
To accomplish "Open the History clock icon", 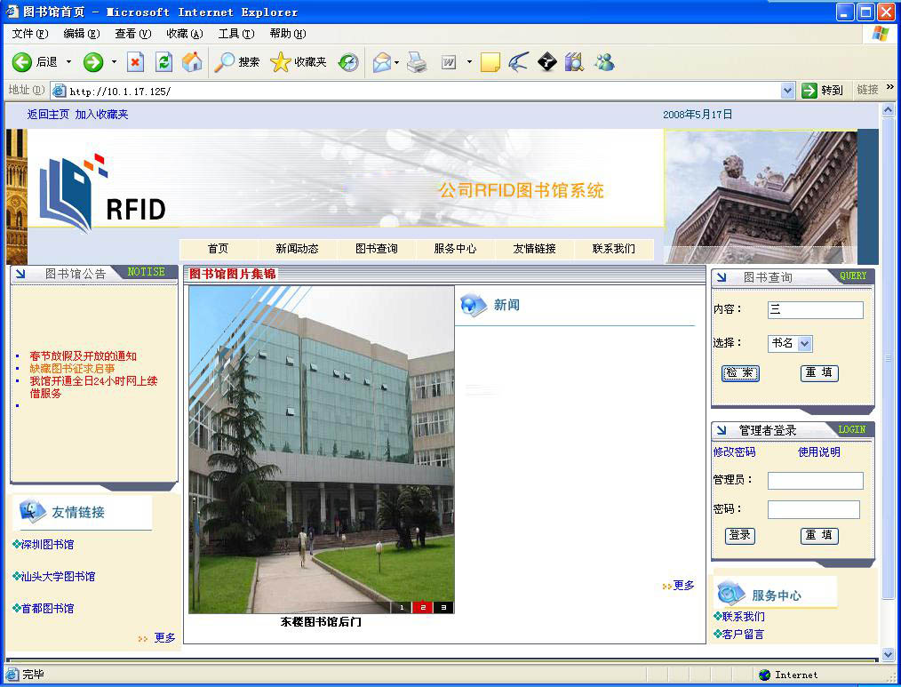I will 348,62.
